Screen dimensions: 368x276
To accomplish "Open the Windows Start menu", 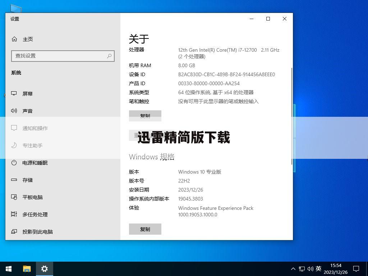I will [x=9, y=269].
